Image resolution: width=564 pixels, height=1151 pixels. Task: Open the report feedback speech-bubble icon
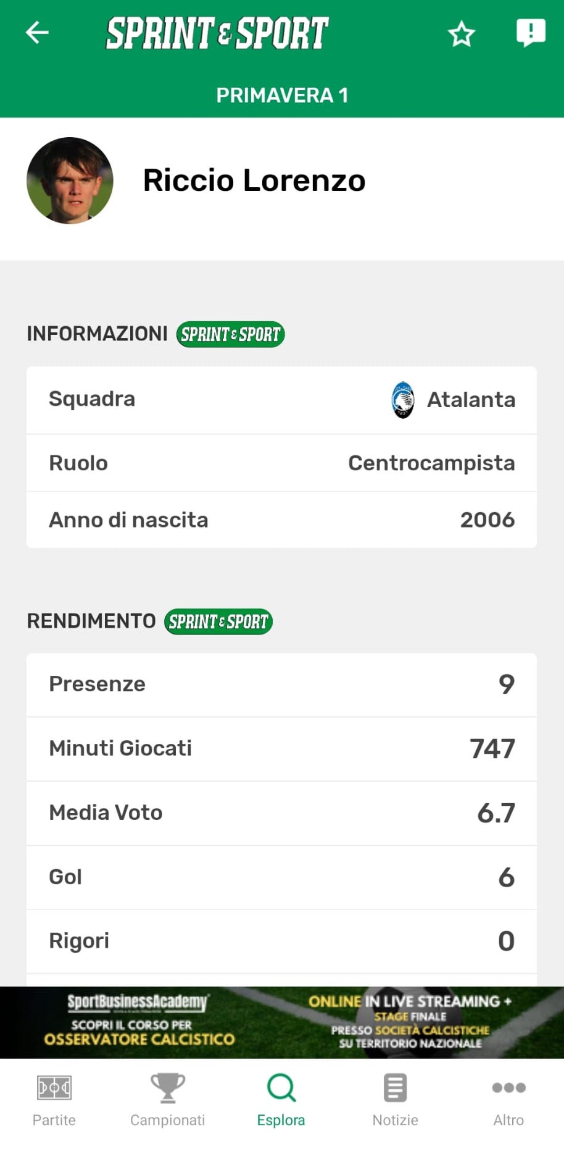(x=530, y=33)
